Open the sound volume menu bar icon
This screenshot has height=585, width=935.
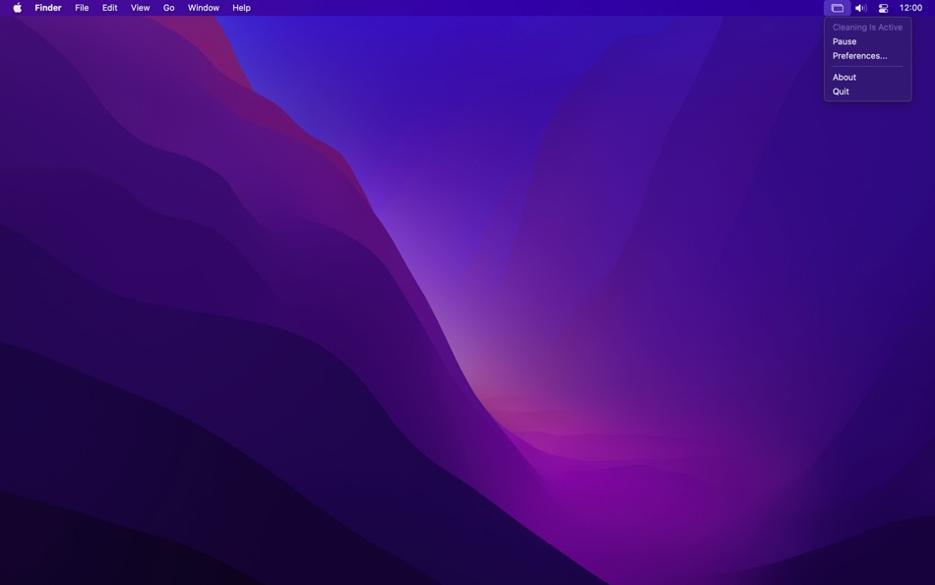pos(860,8)
